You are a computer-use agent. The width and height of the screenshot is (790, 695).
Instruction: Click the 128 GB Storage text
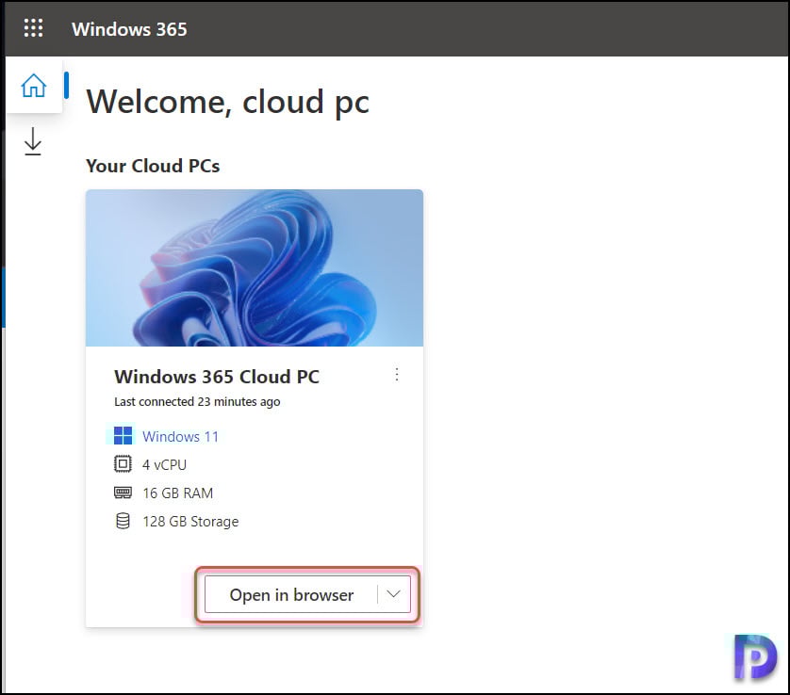coord(190,522)
